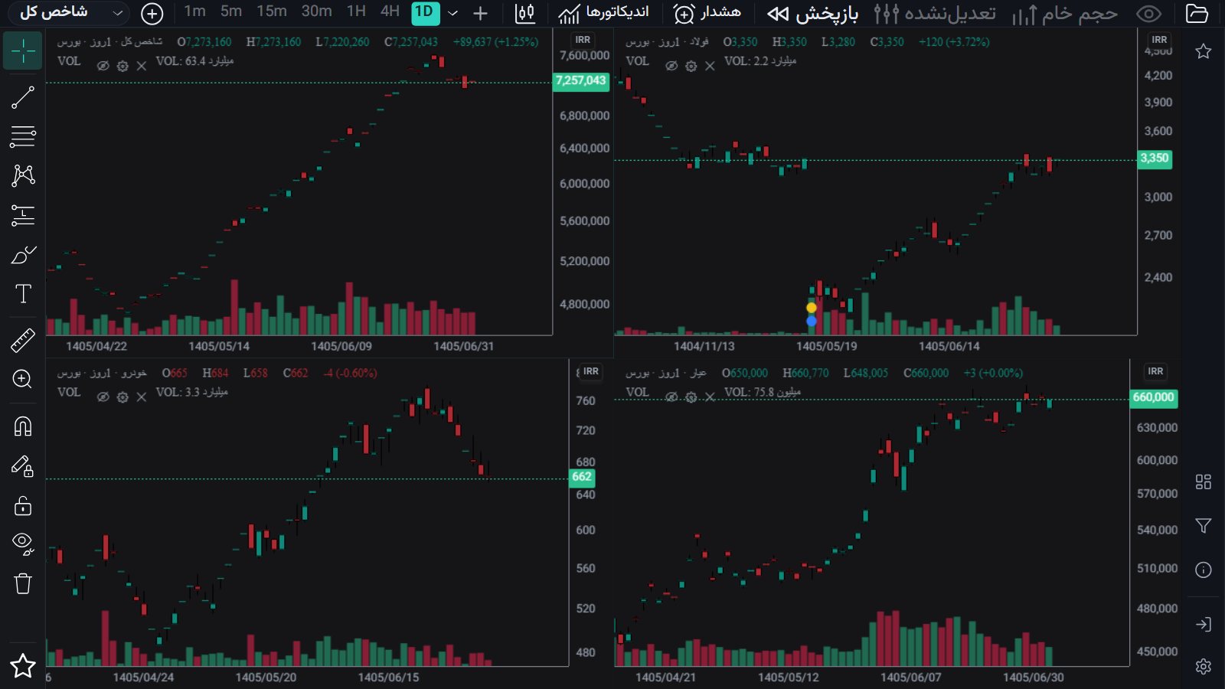1225x689 pixels.
Task: Click the هشدار alert button
Action: click(x=707, y=13)
